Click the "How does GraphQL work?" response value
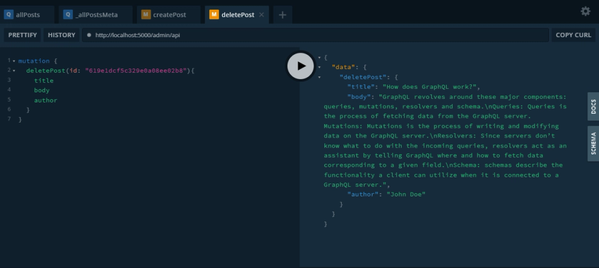Image resolution: width=599 pixels, height=268 pixels. (x=429, y=87)
